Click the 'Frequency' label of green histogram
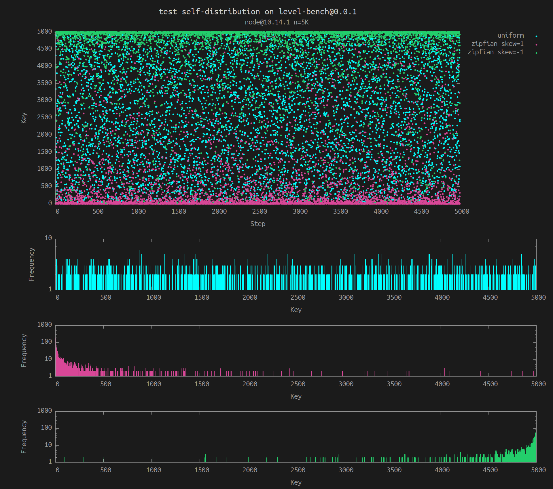The height and width of the screenshot is (489, 553). tap(24, 437)
